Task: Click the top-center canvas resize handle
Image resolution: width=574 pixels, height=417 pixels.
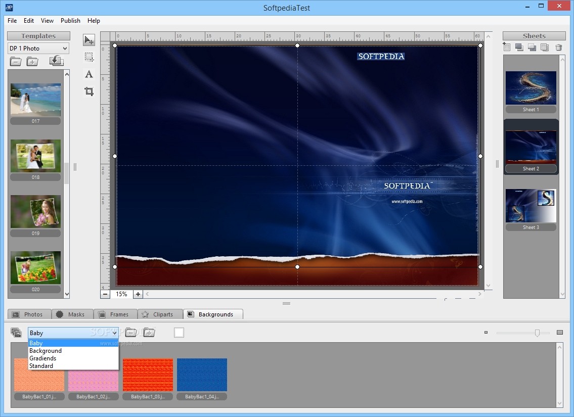Action: 297,45
